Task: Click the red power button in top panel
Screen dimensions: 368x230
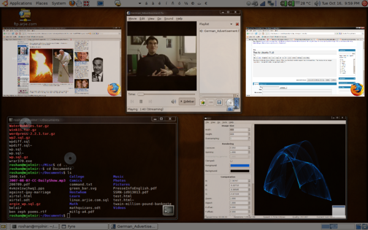Action: pos(365,3)
